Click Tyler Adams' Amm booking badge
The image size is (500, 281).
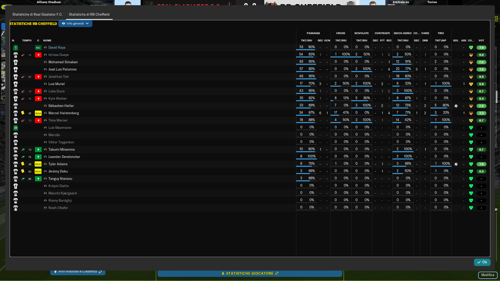click(38, 164)
